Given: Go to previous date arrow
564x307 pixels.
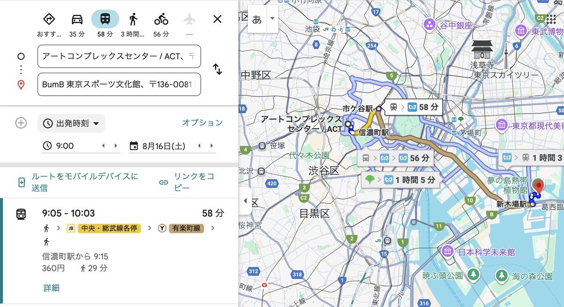Looking at the screenshot, I should pyautogui.click(x=199, y=146).
